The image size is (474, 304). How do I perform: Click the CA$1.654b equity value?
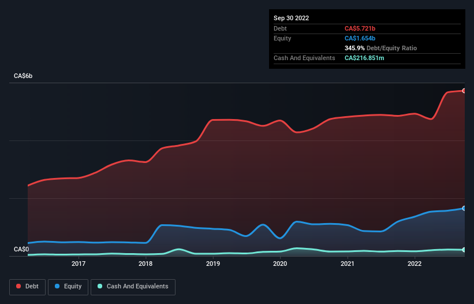[x=360, y=38]
